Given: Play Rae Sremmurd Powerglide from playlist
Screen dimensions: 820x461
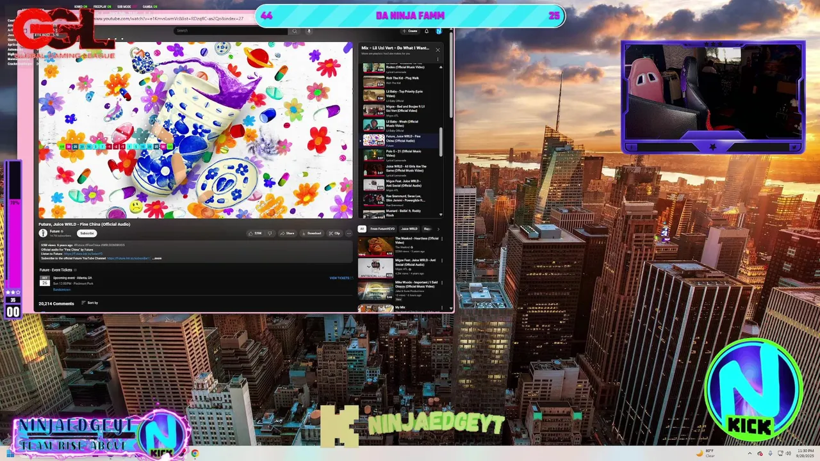Looking at the screenshot, I should coord(400,200).
